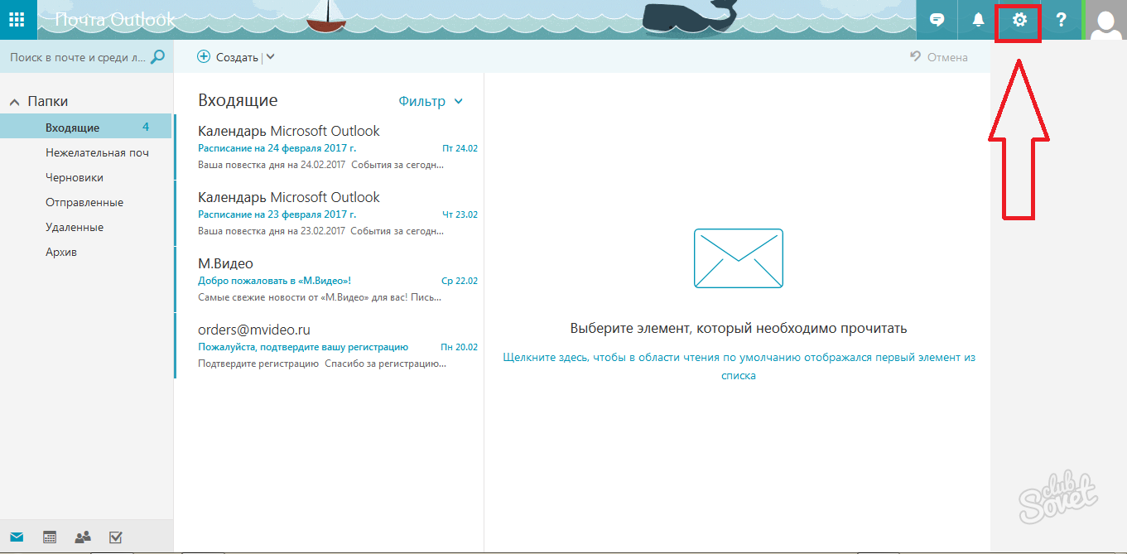Image resolution: width=1127 pixels, height=554 pixels.
Task: Click the notifications bell icon
Action: tap(978, 20)
